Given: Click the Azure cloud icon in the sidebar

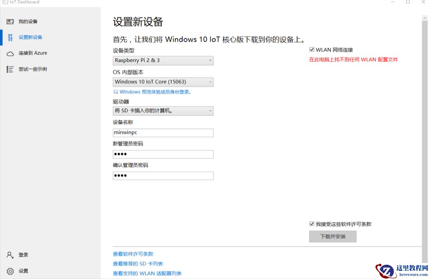Looking at the screenshot, I should [x=10, y=53].
